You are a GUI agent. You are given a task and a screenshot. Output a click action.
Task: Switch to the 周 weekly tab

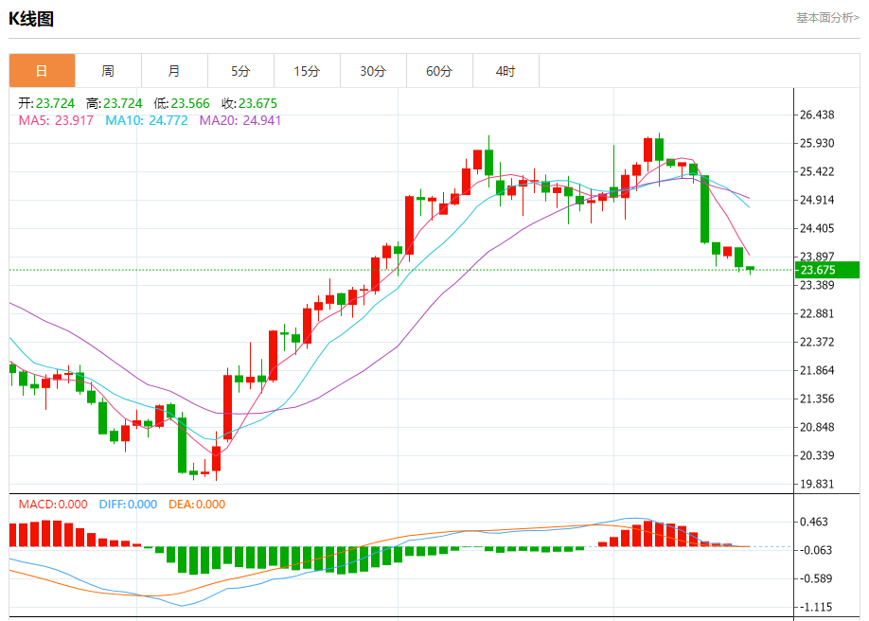coord(108,71)
